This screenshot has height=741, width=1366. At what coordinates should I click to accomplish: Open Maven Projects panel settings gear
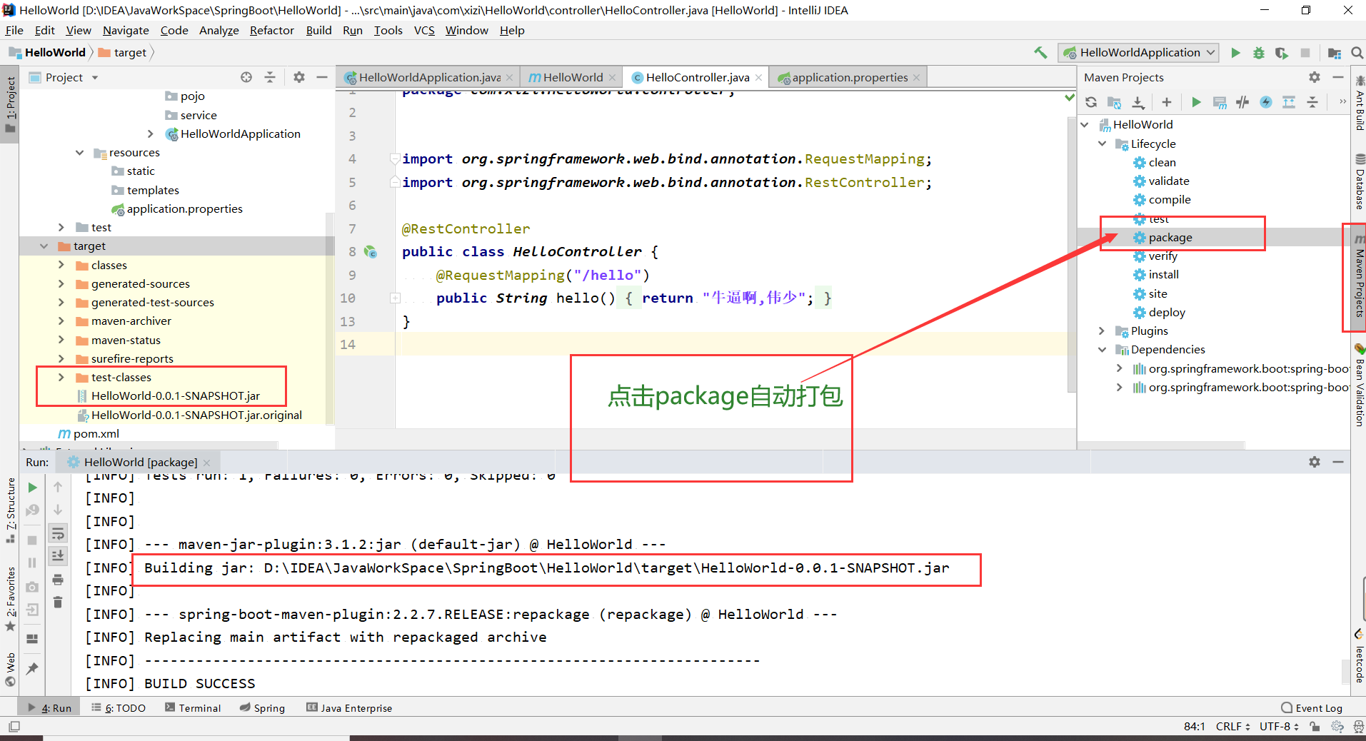[x=1315, y=77]
